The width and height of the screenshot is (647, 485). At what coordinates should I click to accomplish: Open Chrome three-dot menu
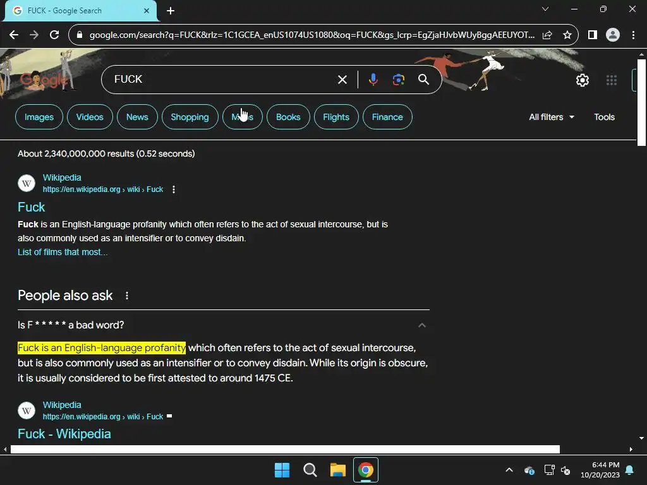coord(633,35)
